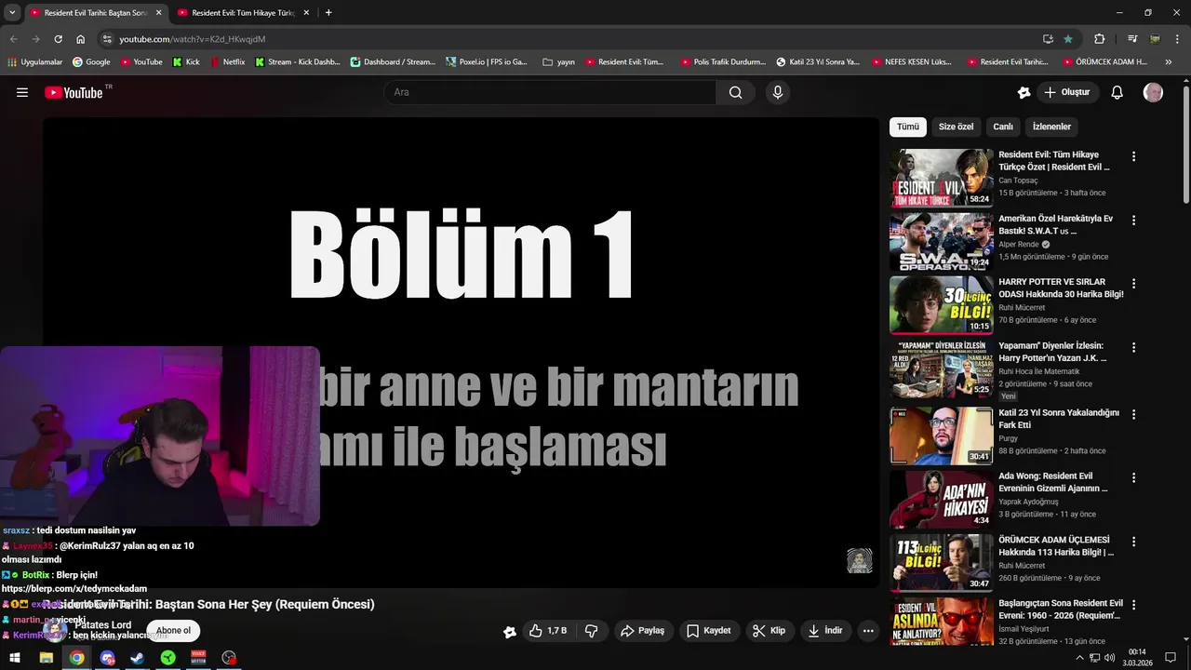Click taskbar volume speaker icon
1191x670 pixels.
[1109, 658]
